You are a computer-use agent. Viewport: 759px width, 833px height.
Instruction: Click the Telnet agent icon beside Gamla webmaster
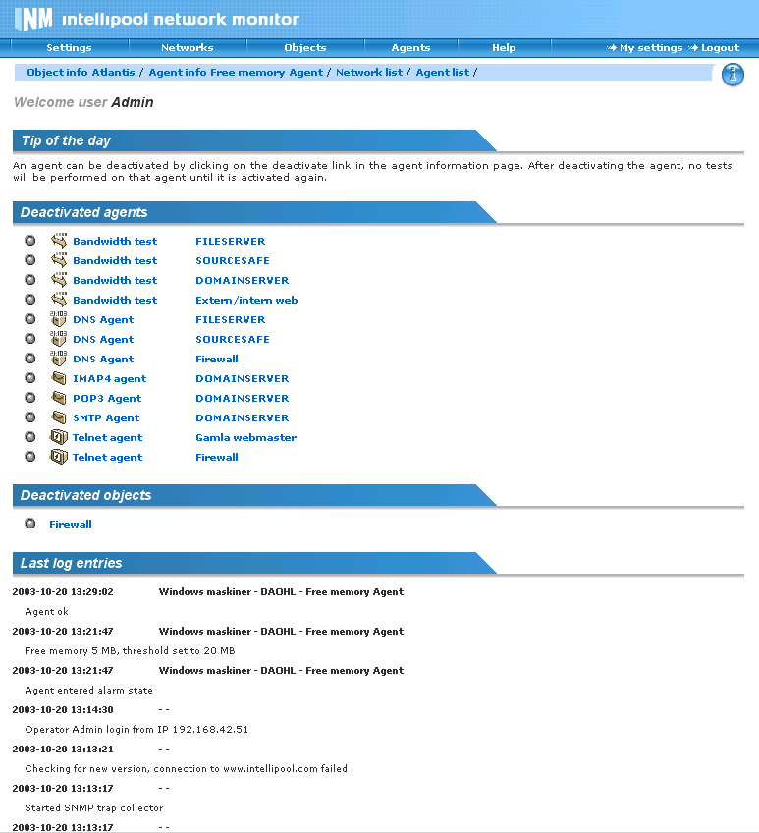coord(59,437)
